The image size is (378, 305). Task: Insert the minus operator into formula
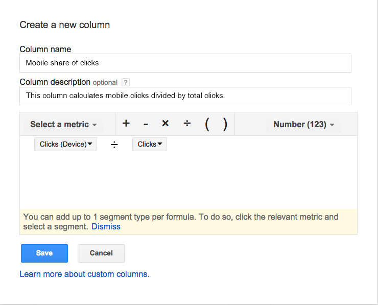point(146,124)
